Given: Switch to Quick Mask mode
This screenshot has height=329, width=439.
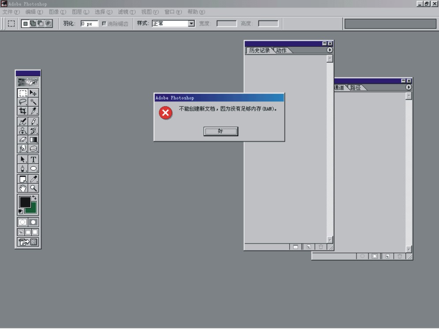Looking at the screenshot, I should (x=34, y=222).
